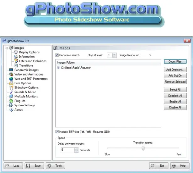Open Plug-Ins settings

click(x=20, y=101)
